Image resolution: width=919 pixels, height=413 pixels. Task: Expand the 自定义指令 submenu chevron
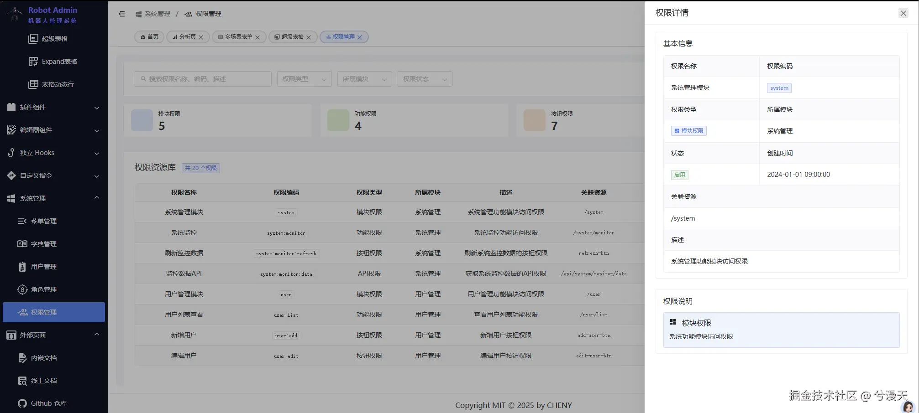[97, 176]
